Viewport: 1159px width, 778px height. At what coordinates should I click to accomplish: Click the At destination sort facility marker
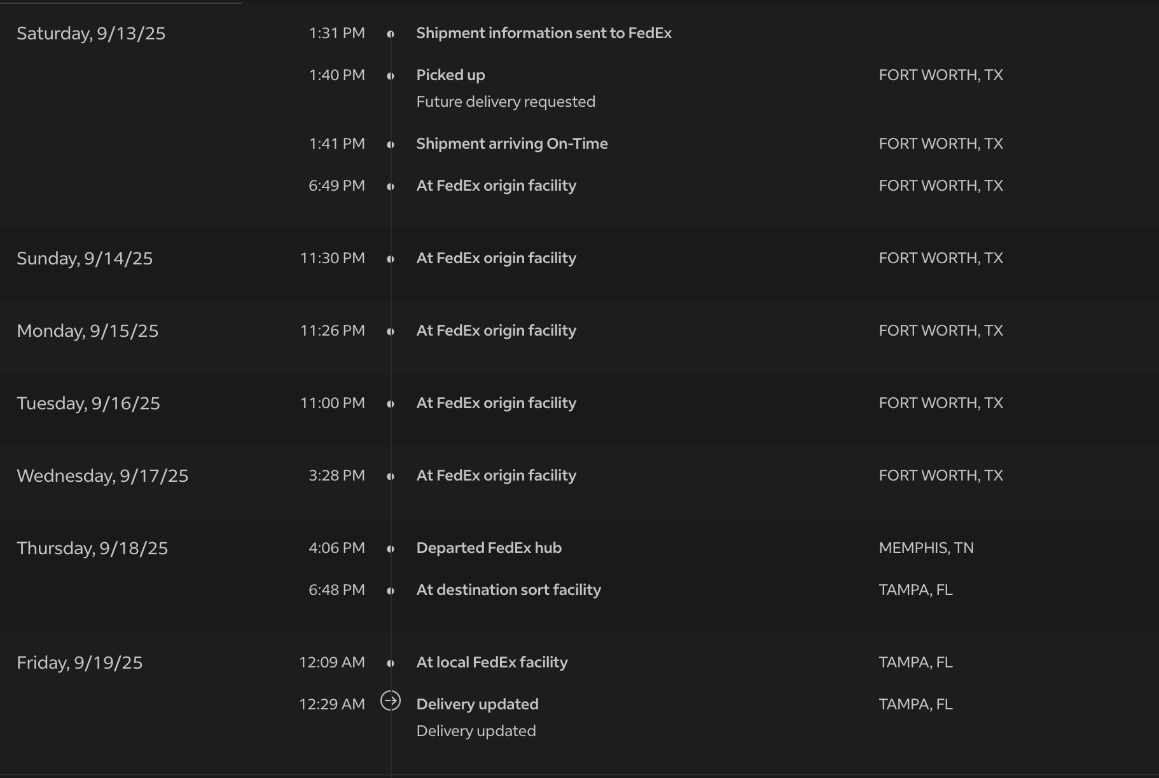[391, 591]
